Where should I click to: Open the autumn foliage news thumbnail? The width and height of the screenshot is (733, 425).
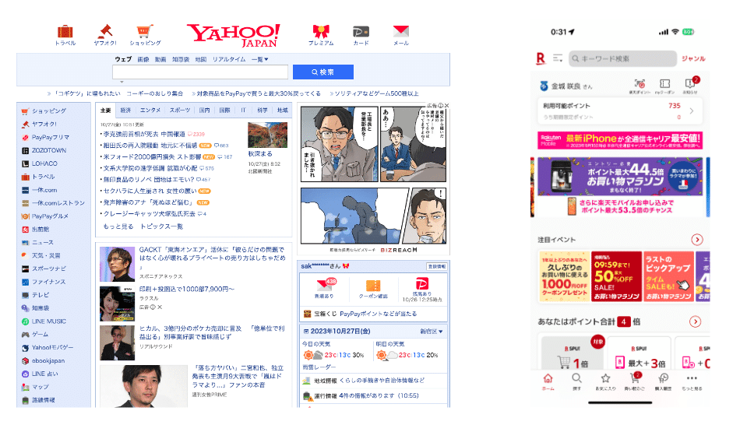point(267,135)
